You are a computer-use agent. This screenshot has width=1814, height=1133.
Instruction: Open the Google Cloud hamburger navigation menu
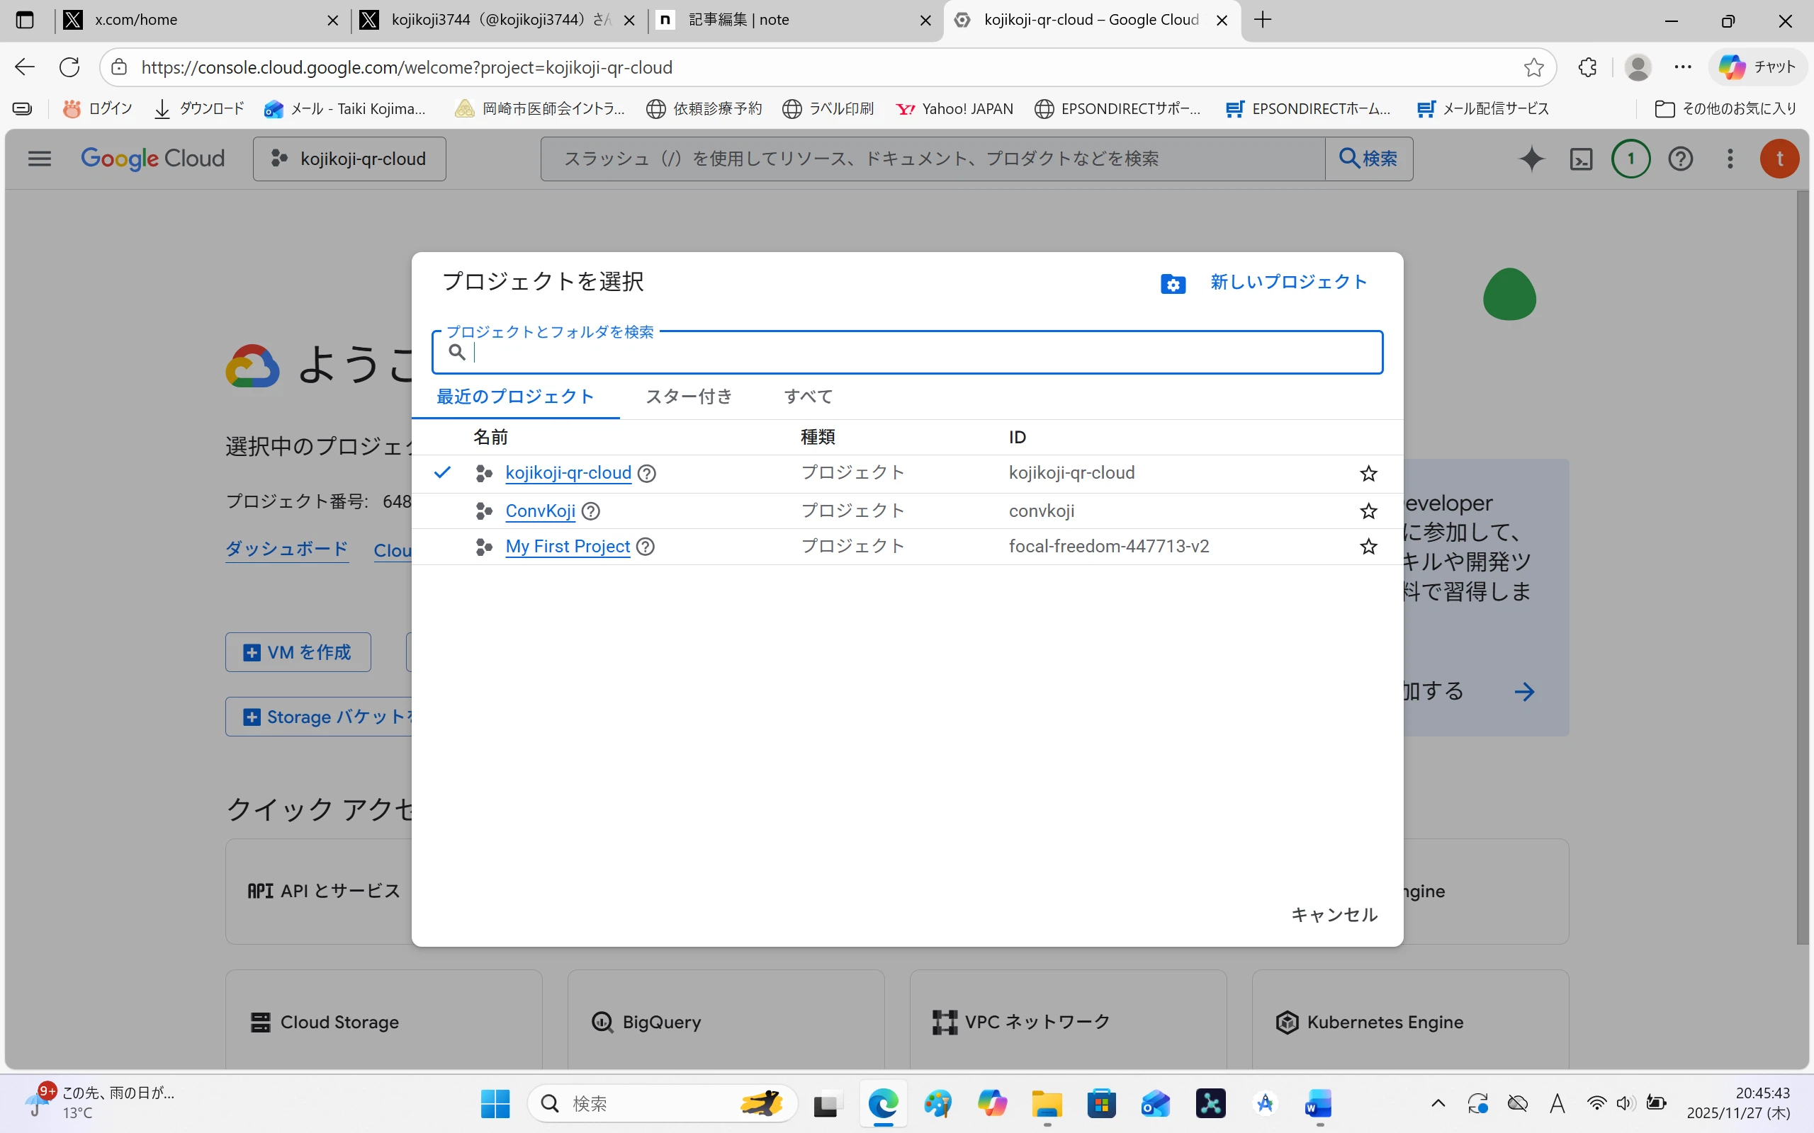[x=40, y=159]
